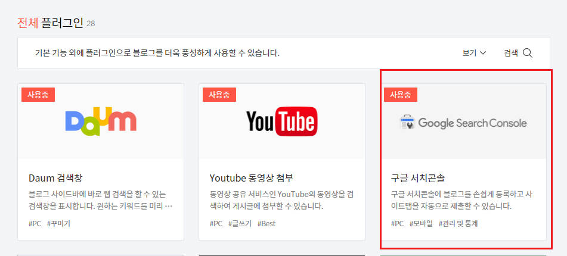
Task: Open the 보기 dropdown
Action: pyautogui.click(x=474, y=53)
